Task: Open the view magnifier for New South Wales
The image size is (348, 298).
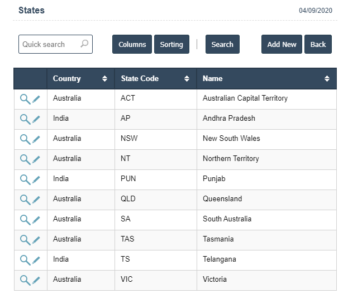Action: 25,139
